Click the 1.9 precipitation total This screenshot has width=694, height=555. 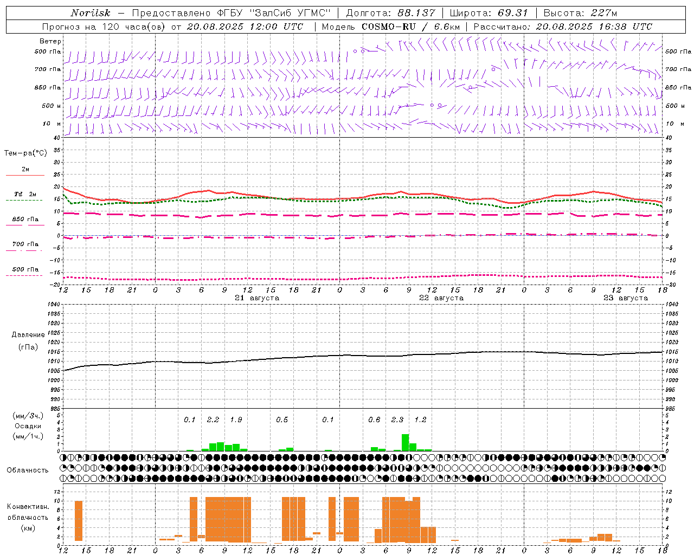(x=236, y=420)
